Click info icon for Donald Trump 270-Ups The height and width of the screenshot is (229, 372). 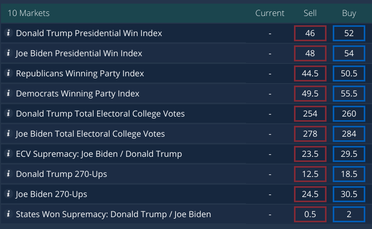tap(8, 174)
